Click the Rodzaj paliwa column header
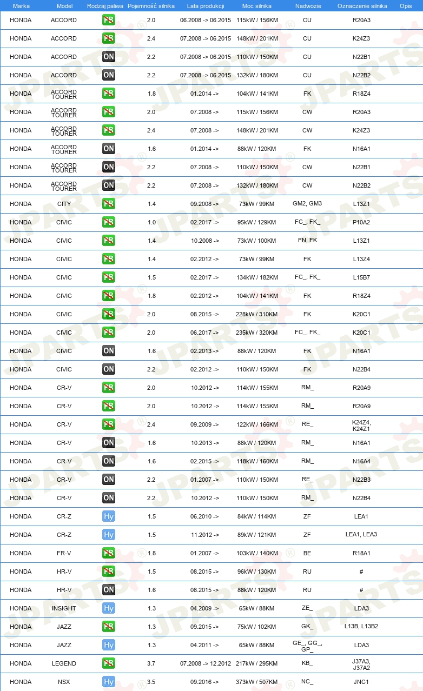Screen dimensions: 423x691 (105, 6)
